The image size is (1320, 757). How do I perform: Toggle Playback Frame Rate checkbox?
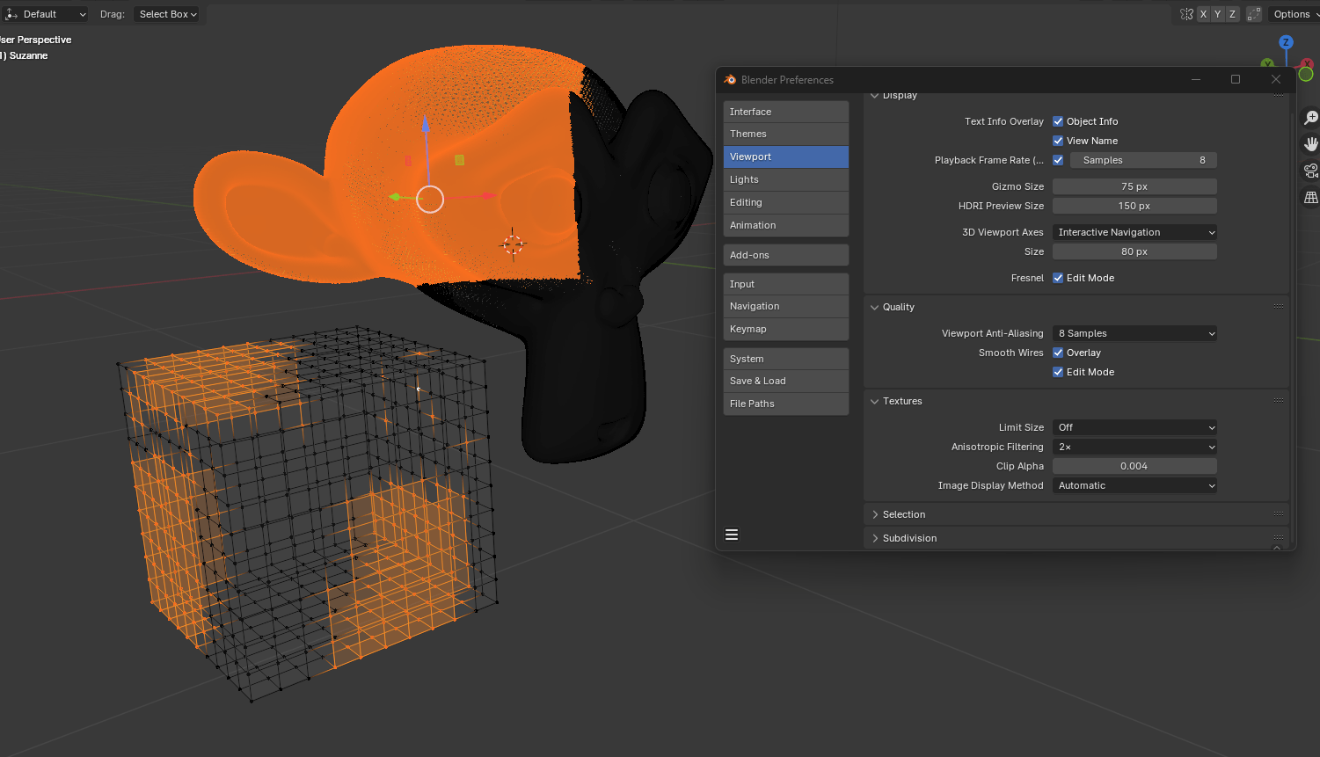[1058, 160]
